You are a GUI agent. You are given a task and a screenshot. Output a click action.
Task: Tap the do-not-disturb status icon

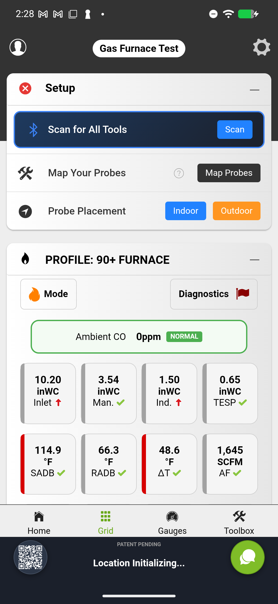(x=213, y=14)
